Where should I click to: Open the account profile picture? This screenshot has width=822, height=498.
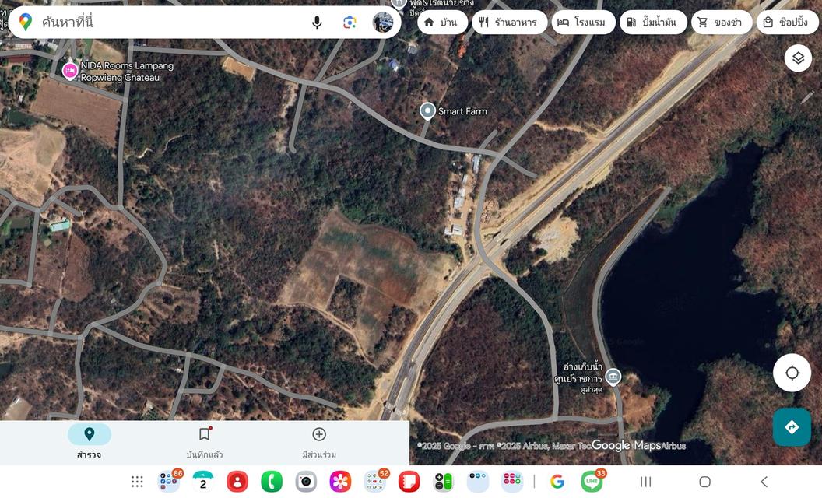[383, 22]
